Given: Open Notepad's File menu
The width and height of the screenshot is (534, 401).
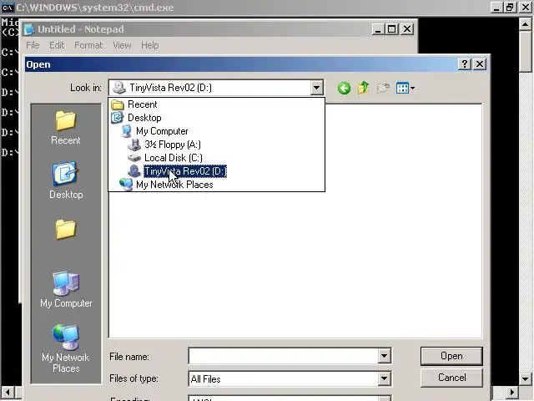Looking at the screenshot, I should coord(33,45).
